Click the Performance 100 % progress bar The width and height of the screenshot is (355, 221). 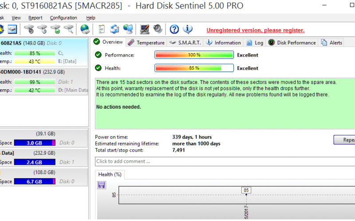(x=194, y=55)
